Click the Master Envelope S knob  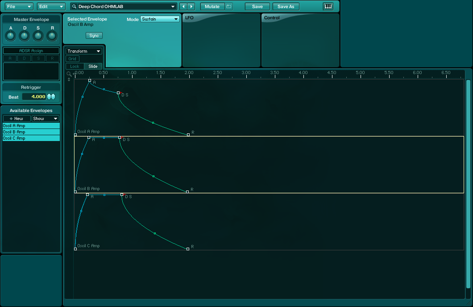coord(38,36)
